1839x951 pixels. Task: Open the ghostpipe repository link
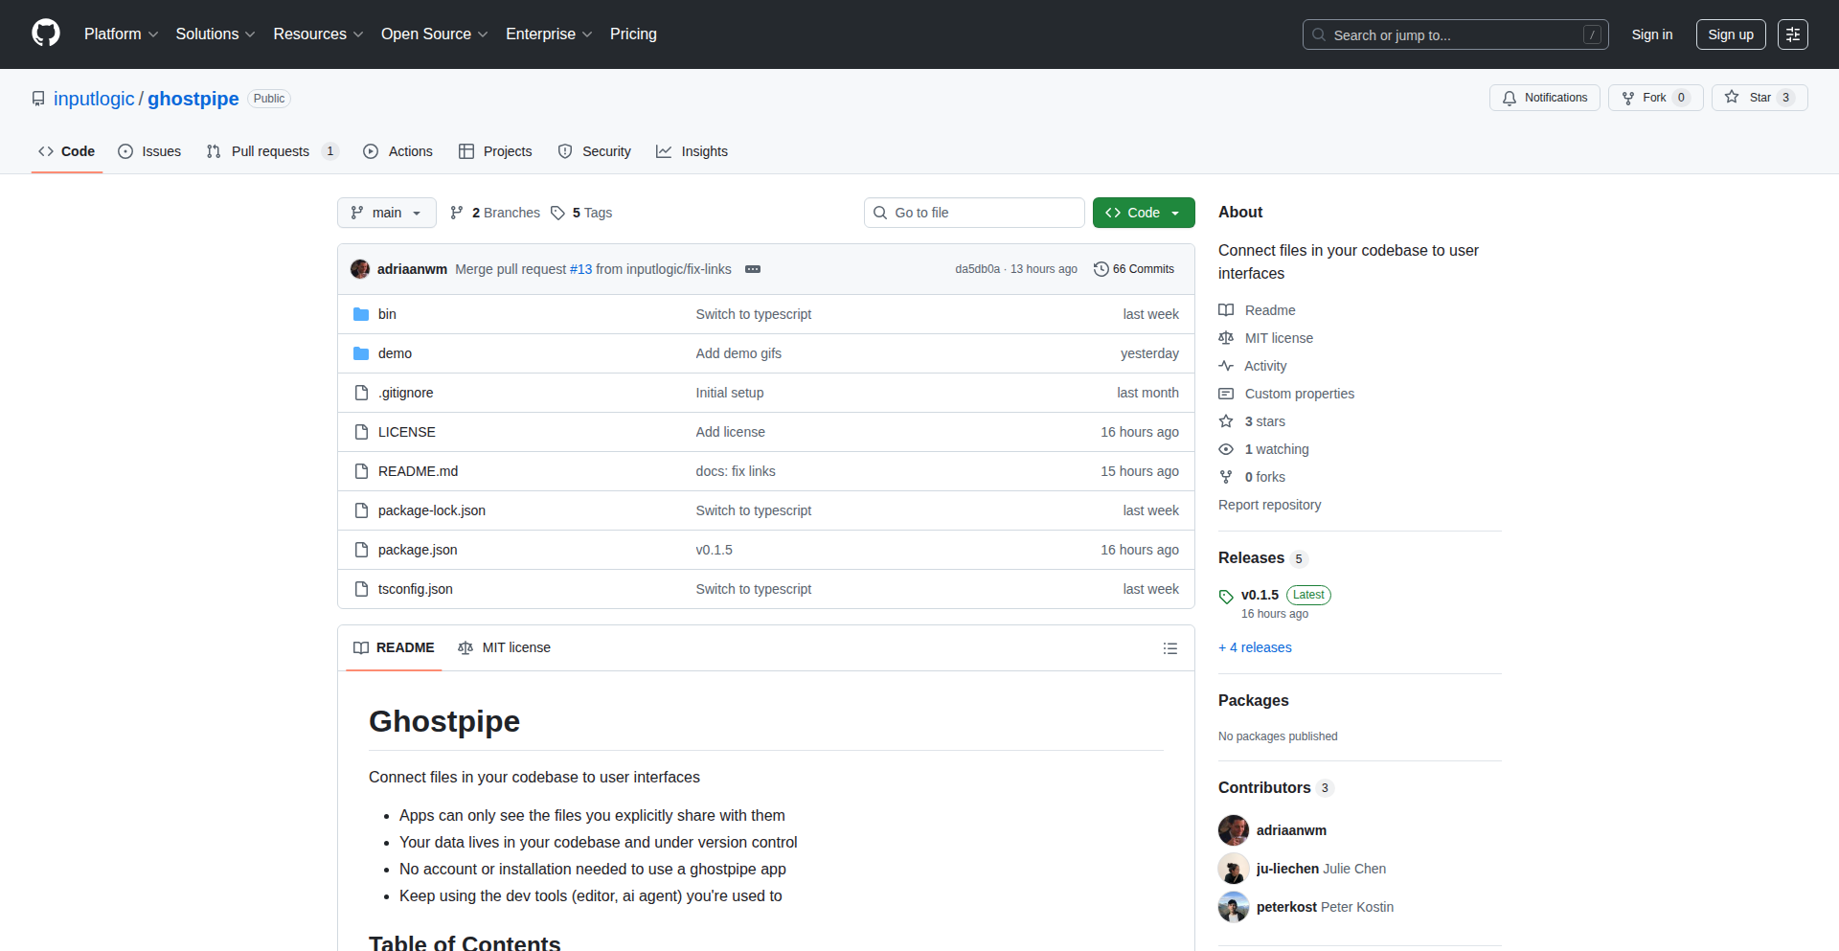coord(193,99)
